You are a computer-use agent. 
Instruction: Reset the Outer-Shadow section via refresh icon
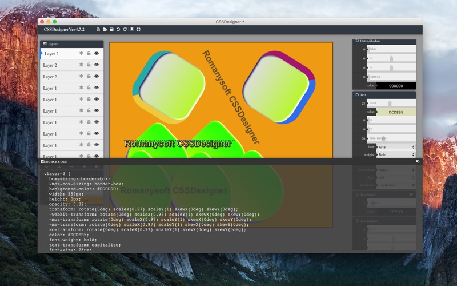pyautogui.click(x=357, y=41)
